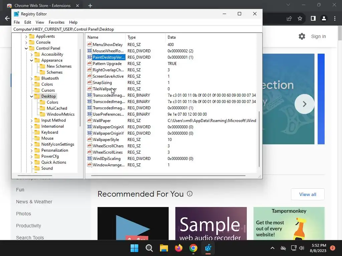Click the registry address path bar
The height and width of the screenshot is (256, 342).
pos(137,29)
